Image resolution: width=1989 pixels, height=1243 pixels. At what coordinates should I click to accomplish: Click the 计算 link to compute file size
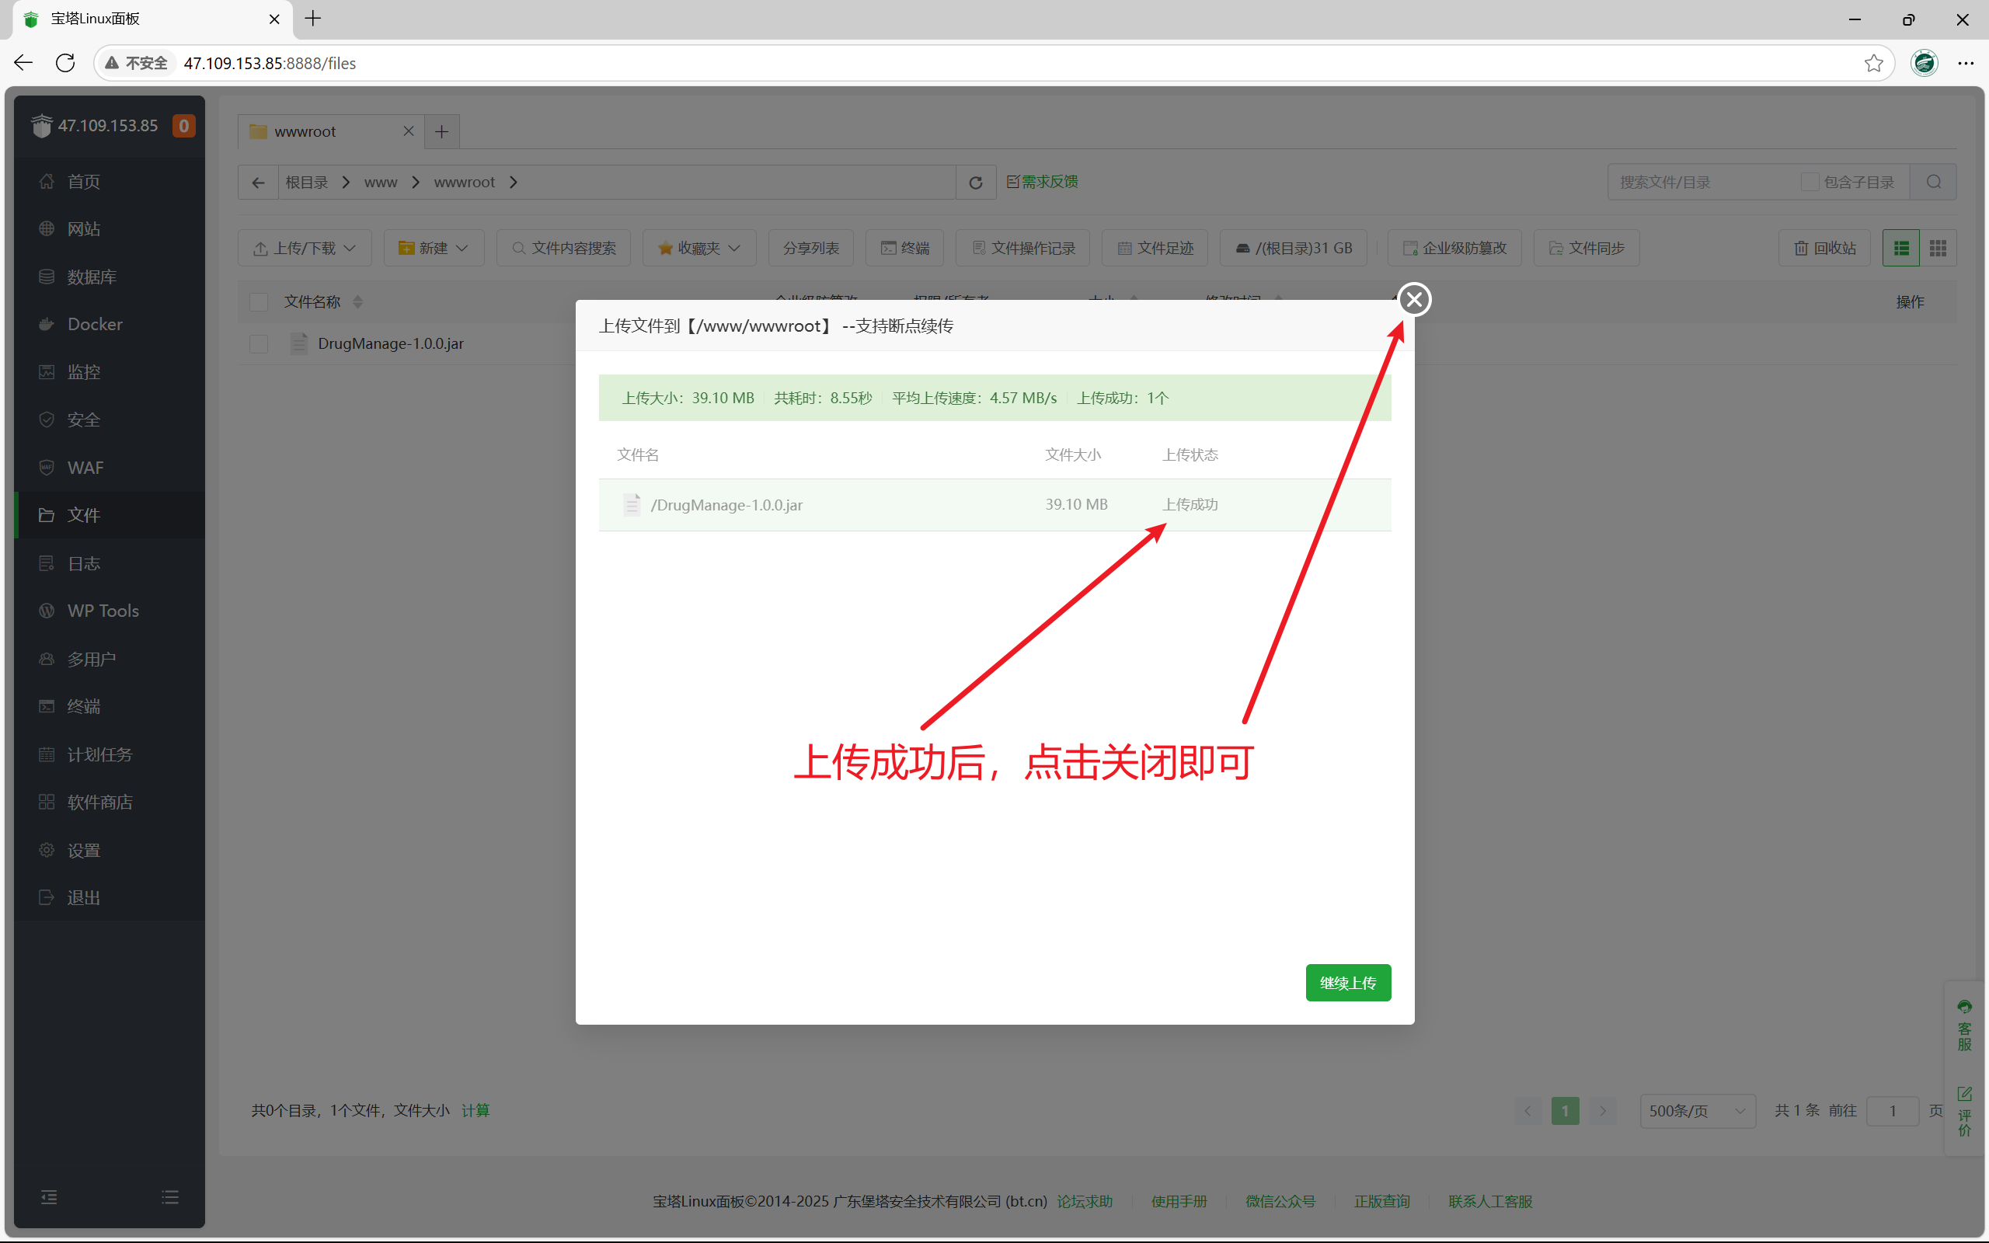(475, 1110)
